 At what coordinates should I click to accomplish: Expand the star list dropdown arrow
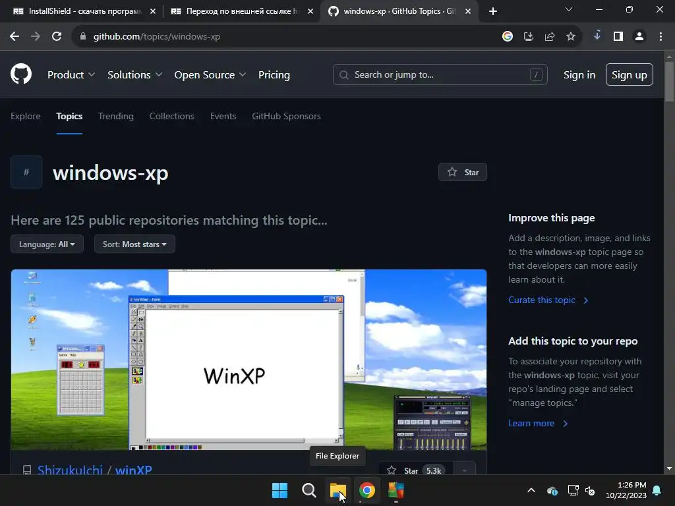(465, 469)
